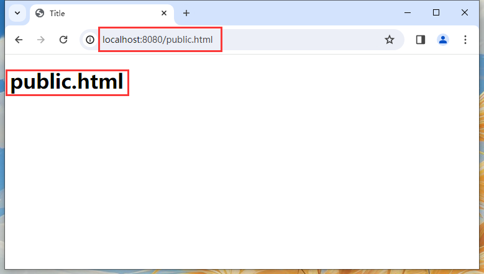Click the public.html heading text

click(67, 82)
